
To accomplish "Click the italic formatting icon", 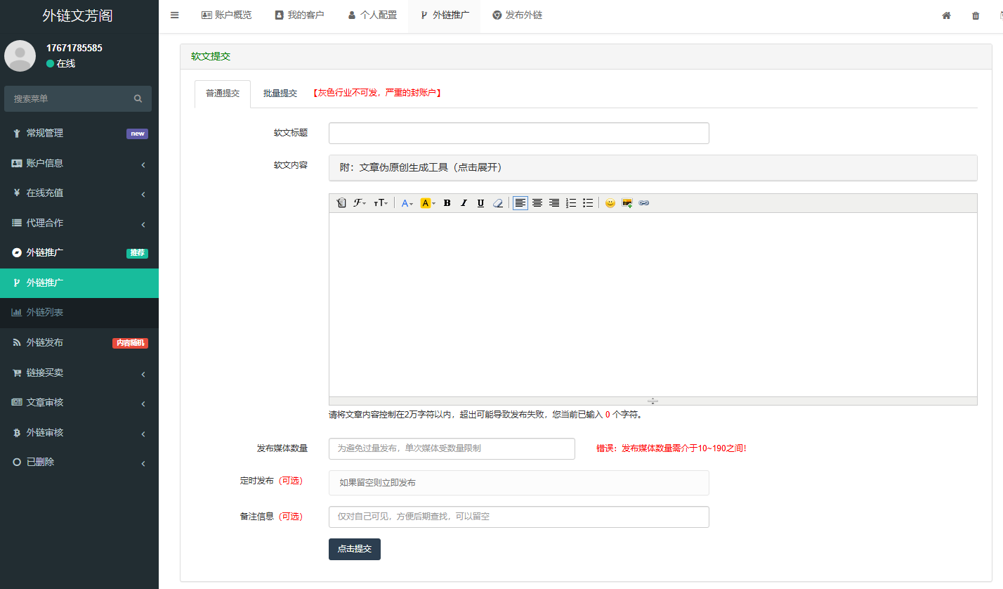I will coord(464,203).
